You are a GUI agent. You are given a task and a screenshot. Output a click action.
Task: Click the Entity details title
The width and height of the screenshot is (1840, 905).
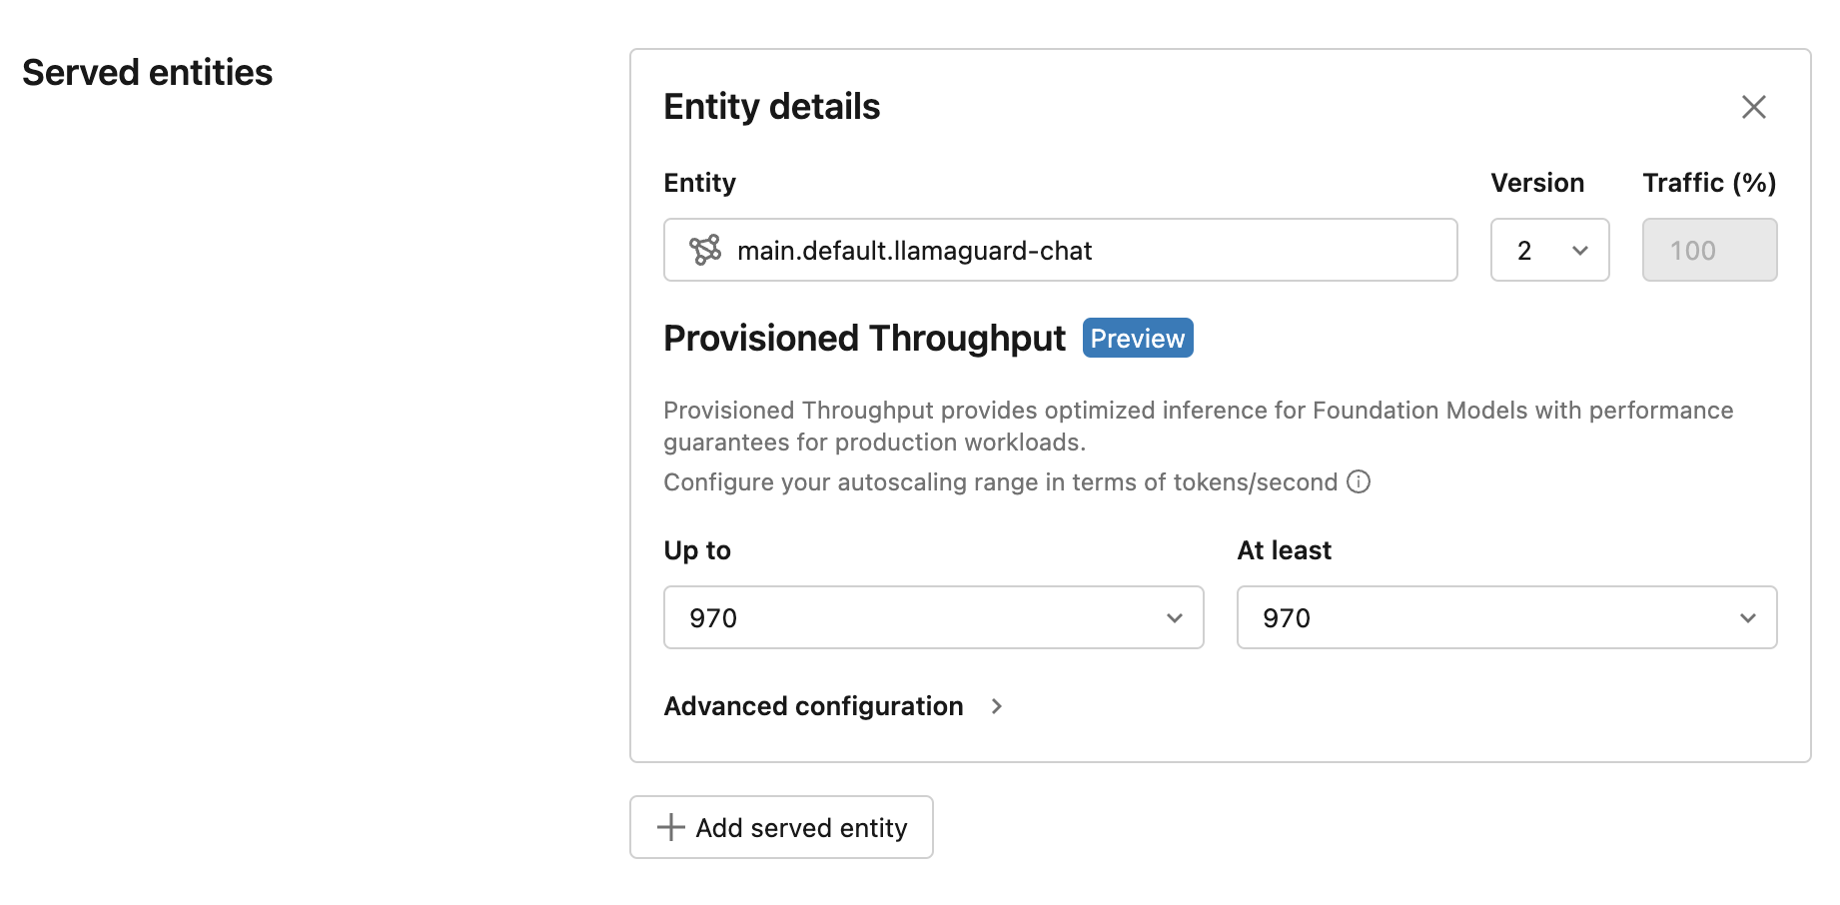pyautogui.click(x=771, y=107)
